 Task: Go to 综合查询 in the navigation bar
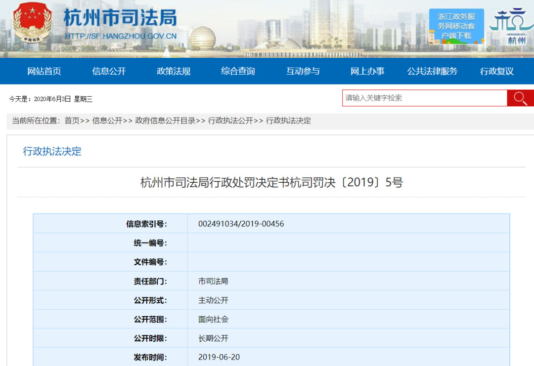tap(238, 71)
